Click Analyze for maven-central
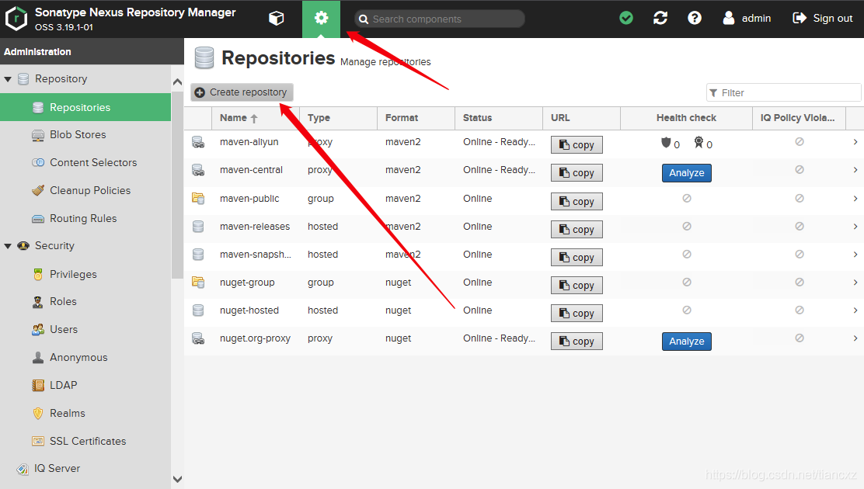 687,173
